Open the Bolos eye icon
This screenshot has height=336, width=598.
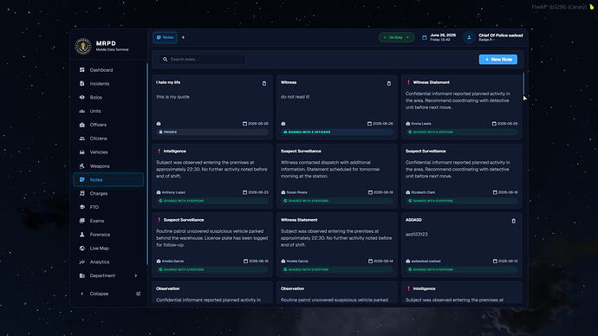tap(82, 98)
